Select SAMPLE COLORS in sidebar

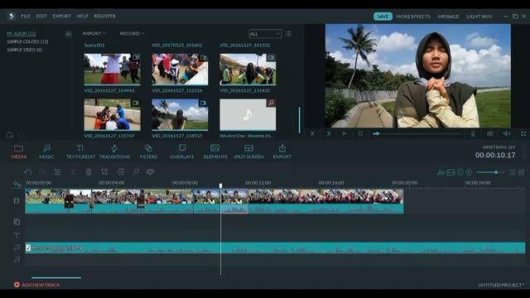pos(27,41)
